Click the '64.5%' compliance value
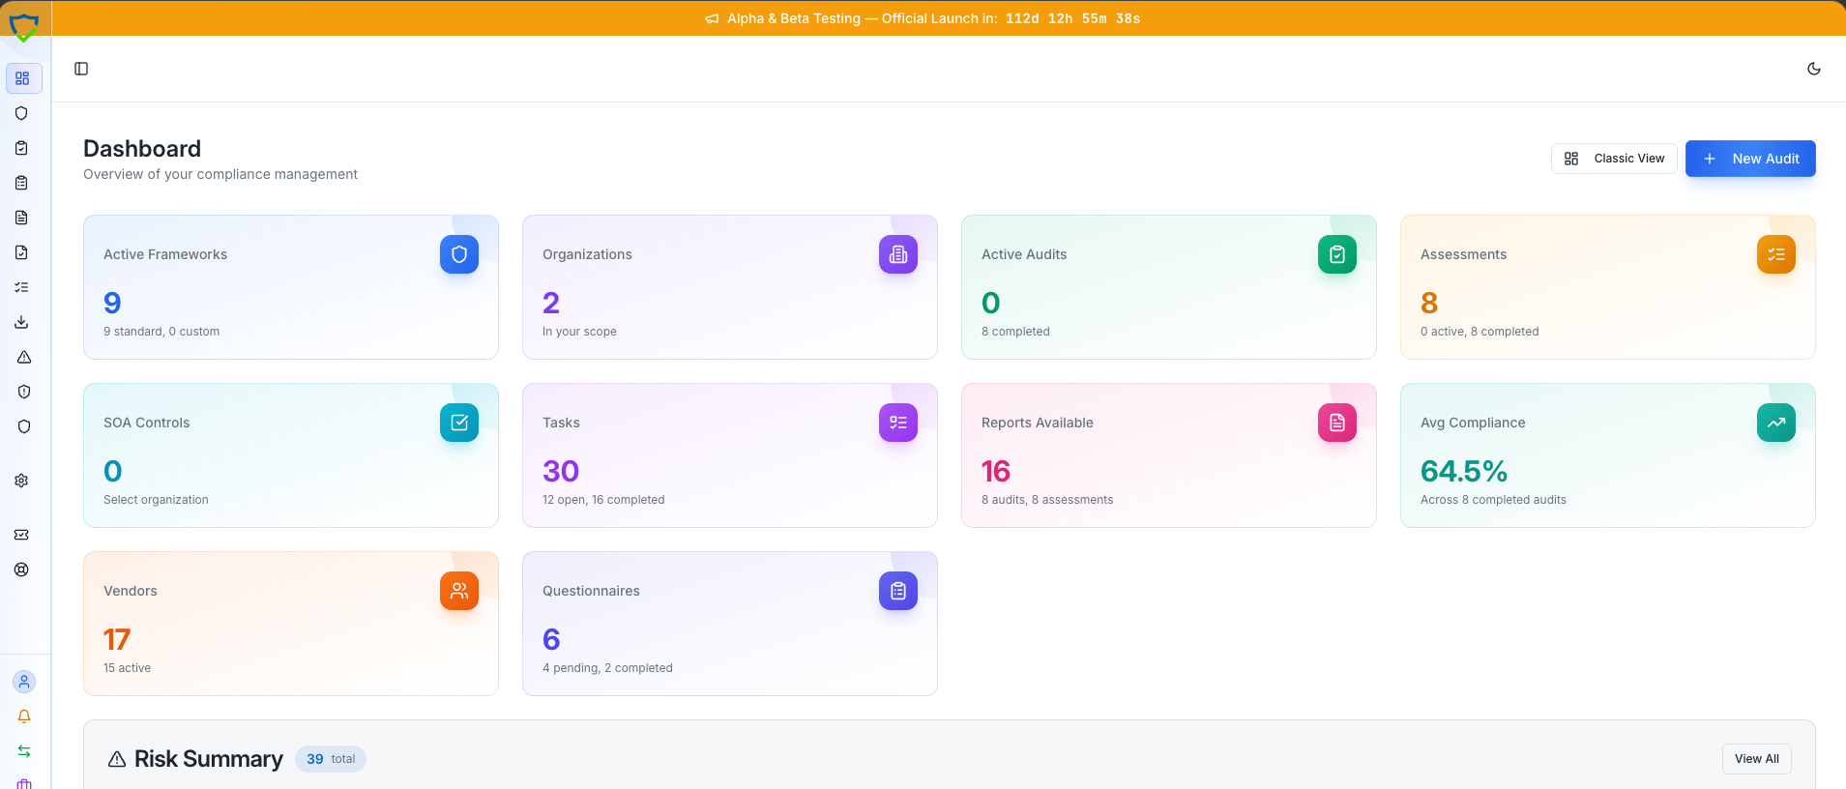This screenshot has height=789, width=1846. 1464,471
